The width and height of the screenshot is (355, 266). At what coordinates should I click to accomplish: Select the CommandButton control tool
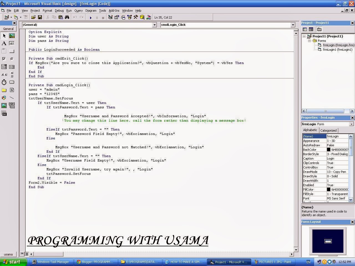[12, 51]
